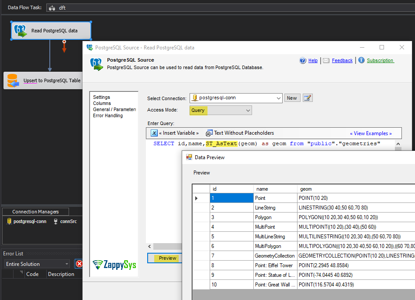Click the row selector arrow for row 1
The height and width of the screenshot is (300, 415).
tap(197, 198)
